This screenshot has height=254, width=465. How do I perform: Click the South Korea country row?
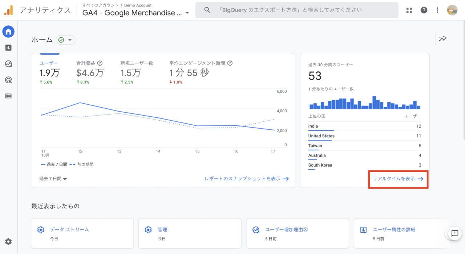[x=365, y=166]
